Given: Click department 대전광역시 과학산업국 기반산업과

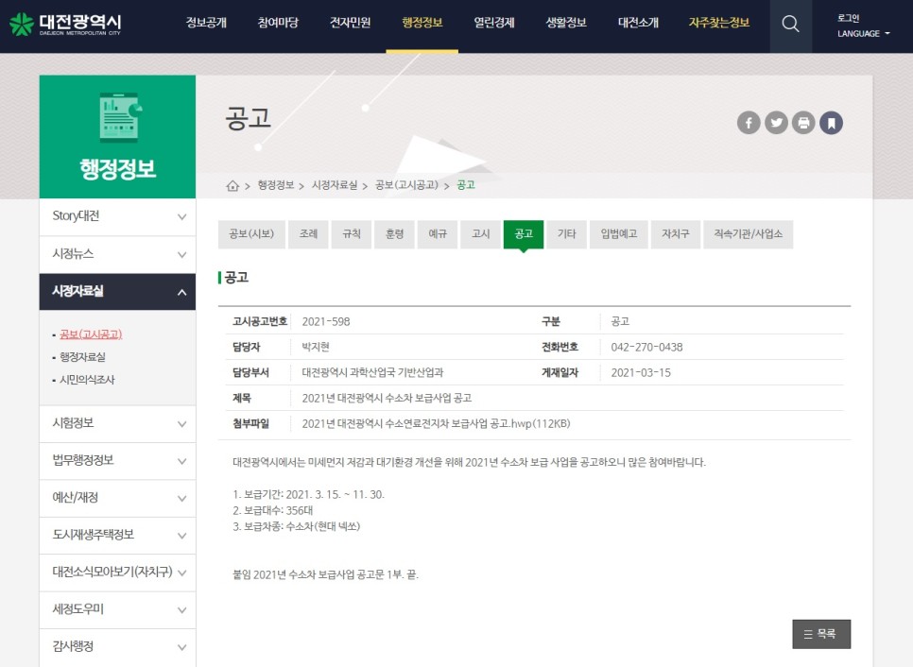Looking at the screenshot, I should (x=372, y=372).
